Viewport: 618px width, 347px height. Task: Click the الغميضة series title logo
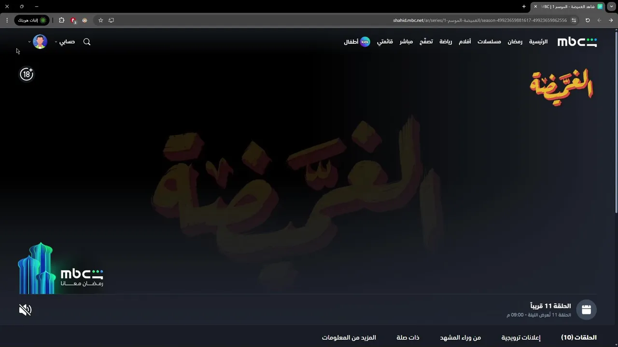(562, 87)
